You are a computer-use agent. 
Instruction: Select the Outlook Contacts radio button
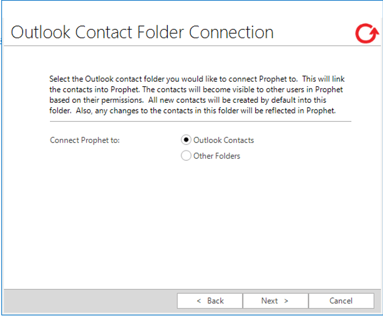point(186,140)
